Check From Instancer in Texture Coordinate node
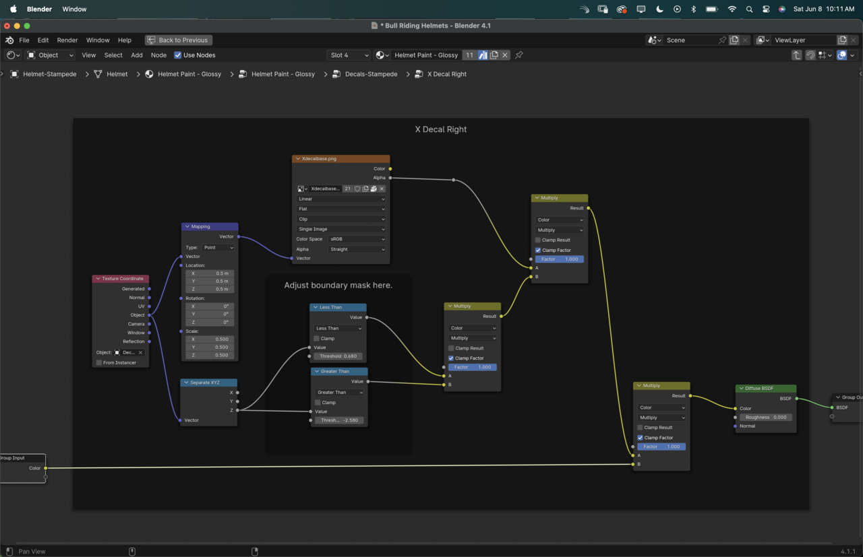This screenshot has height=557, width=863. 99,362
